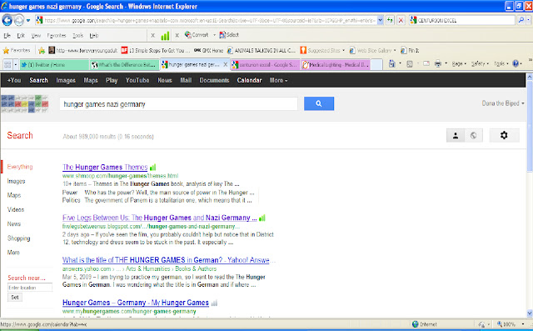533x331 pixels.
Task: Expand the address bar URL history dropdown
Action: (x=381, y=20)
